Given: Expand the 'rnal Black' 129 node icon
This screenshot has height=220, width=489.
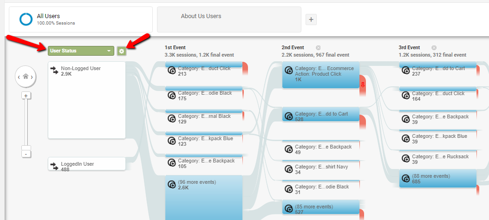Looking at the screenshot, I should (171, 118).
